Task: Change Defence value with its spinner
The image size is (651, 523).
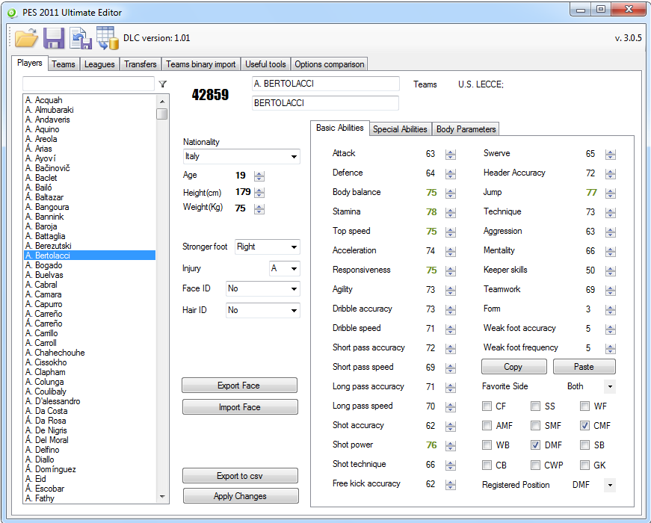Action: [451, 174]
